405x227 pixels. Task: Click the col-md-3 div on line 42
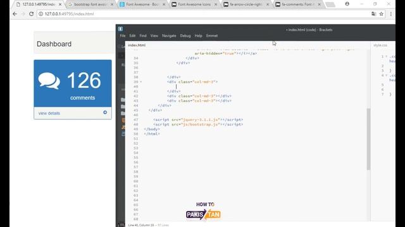click(199, 96)
